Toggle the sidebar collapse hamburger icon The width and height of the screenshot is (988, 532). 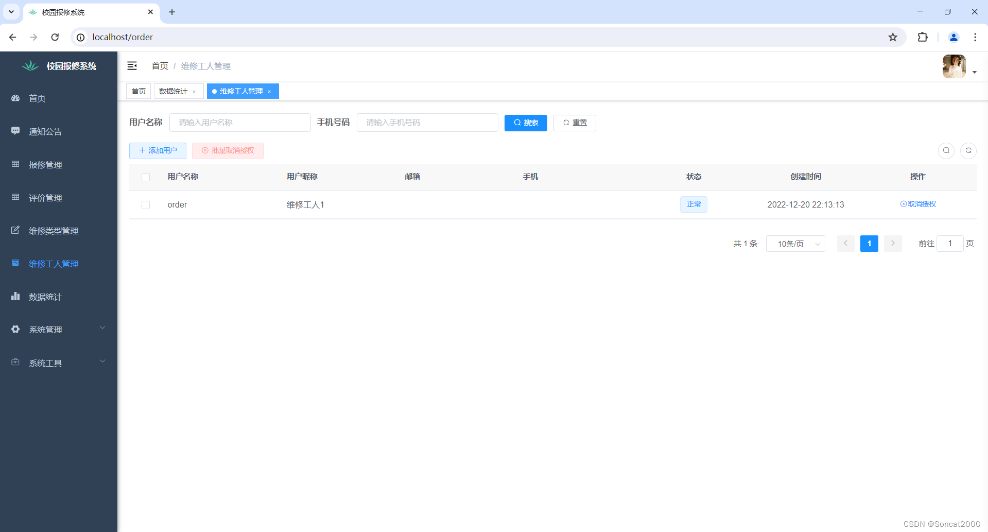tap(132, 65)
